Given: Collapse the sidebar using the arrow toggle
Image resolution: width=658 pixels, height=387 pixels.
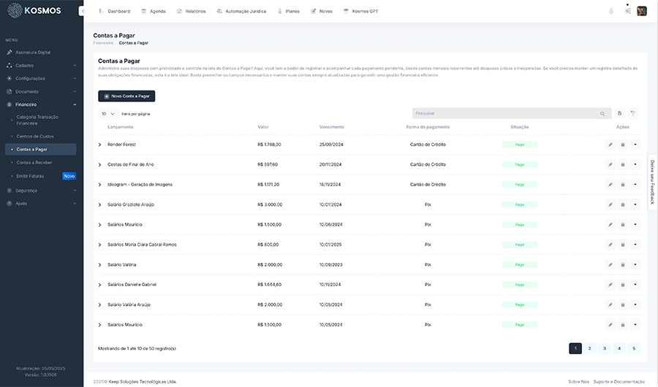Looking at the screenshot, I should tap(82, 11).
